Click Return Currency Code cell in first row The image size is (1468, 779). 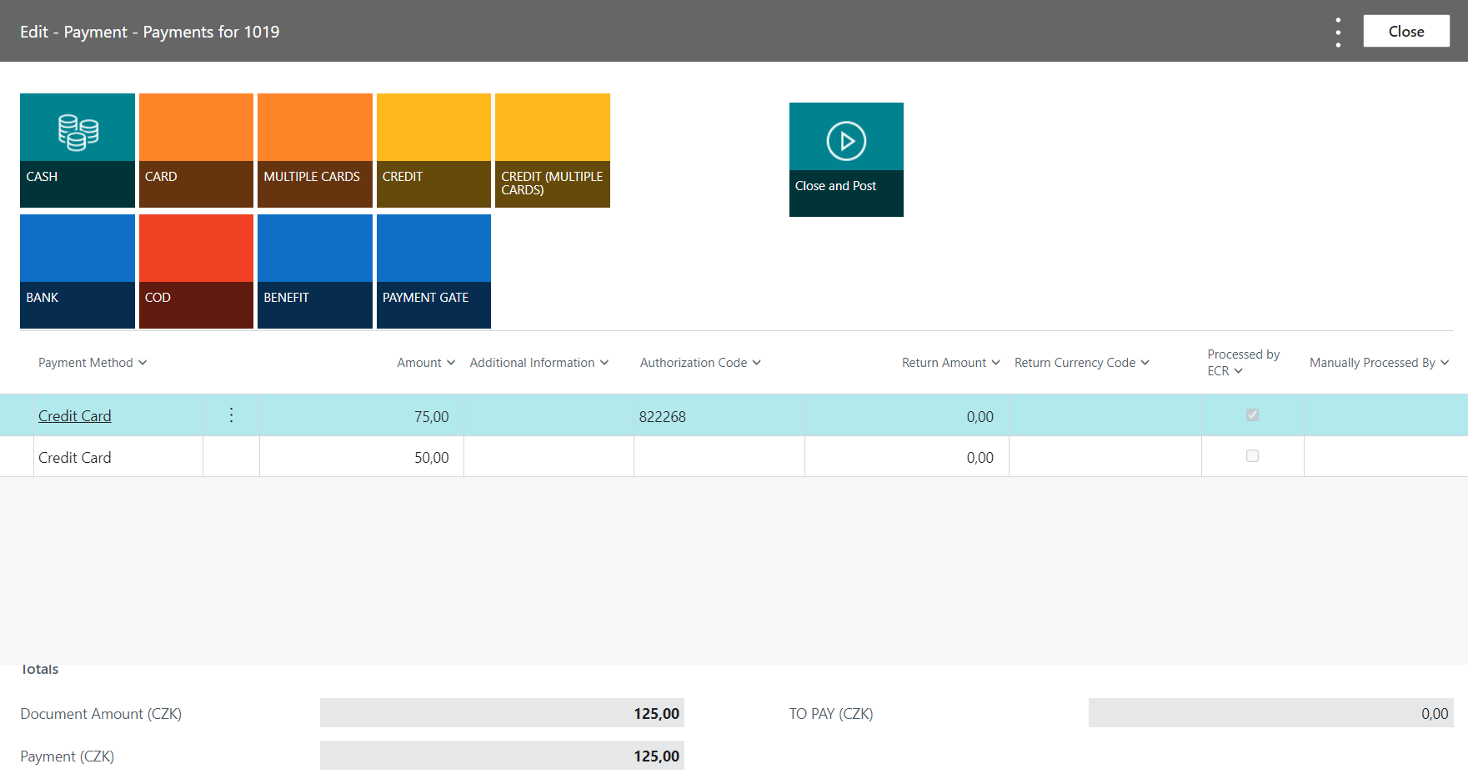(x=1105, y=416)
